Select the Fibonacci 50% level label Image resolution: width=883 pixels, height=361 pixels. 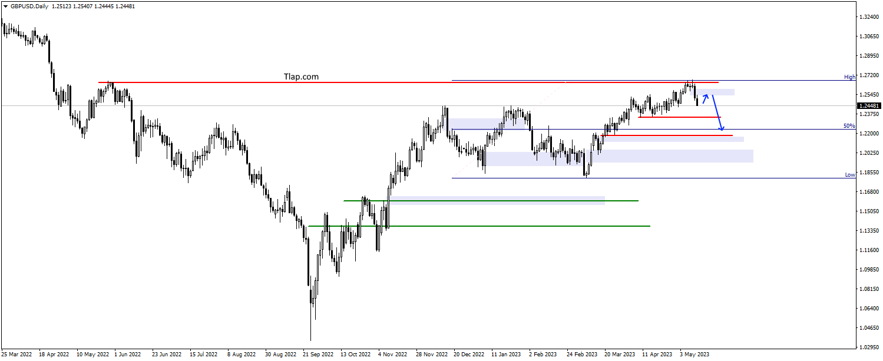(x=849, y=126)
